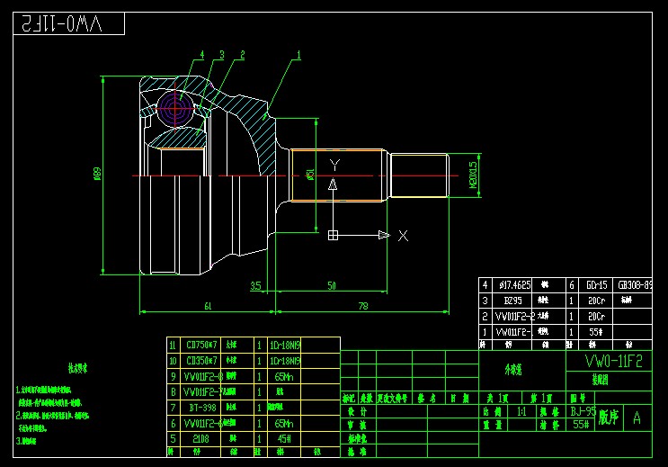
Task: Click the revision letter A cell
Action: coord(637,418)
